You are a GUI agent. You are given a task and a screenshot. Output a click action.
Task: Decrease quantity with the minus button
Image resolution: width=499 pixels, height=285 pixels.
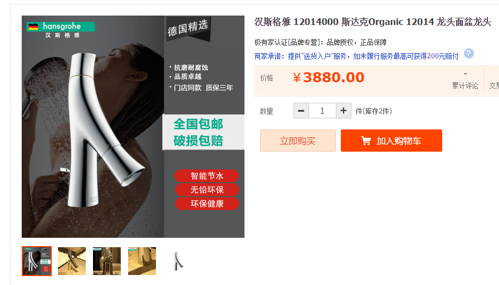(x=301, y=111)
